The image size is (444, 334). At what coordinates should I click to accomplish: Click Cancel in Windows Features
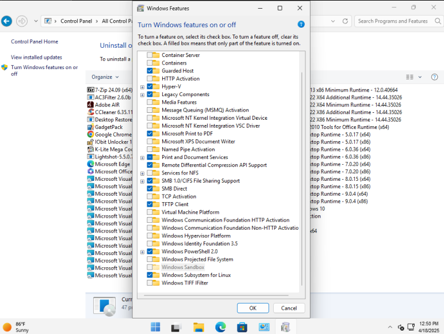tap(289, 308)
